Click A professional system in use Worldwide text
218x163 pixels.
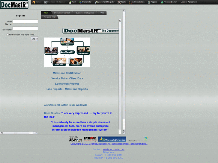click(x=66, y=105)
